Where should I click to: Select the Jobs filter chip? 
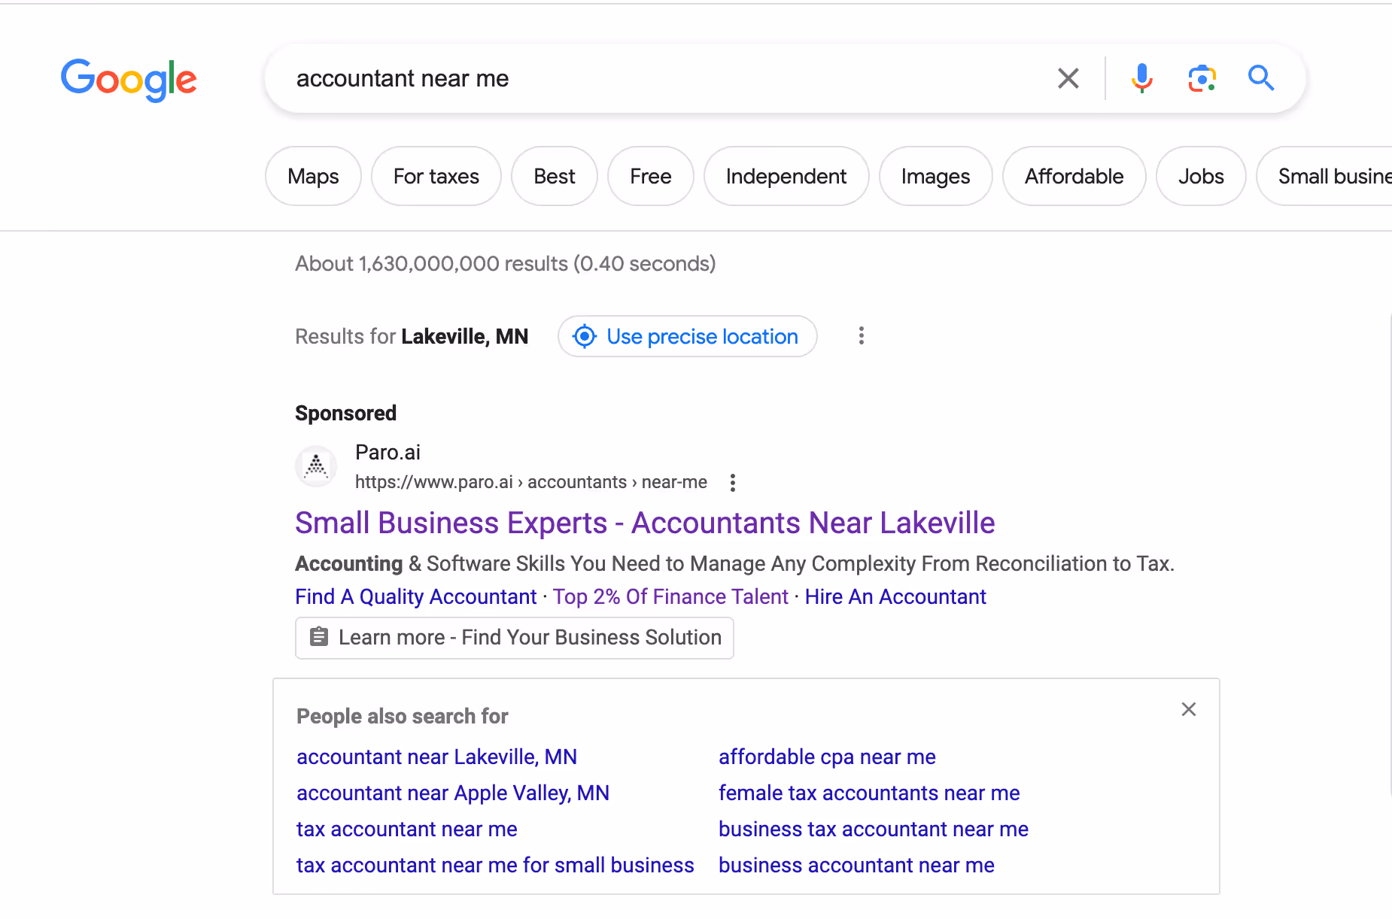click(x=1201, y=176)
